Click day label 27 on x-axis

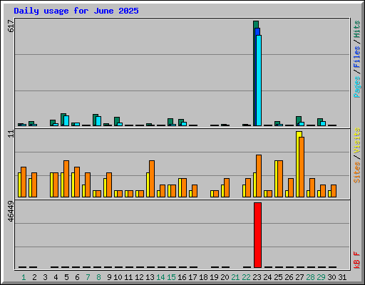point(299,277)
